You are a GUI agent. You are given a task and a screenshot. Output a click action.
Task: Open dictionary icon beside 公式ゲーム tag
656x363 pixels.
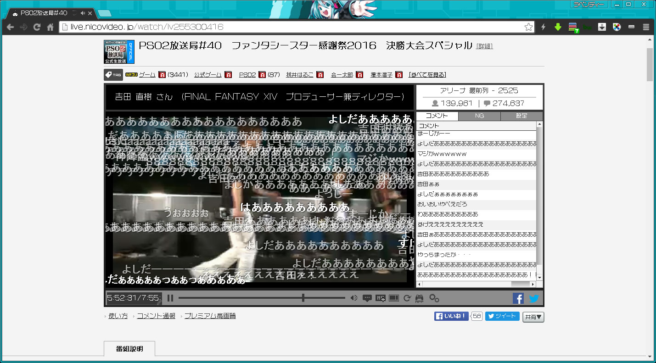(x=228, y=75)
